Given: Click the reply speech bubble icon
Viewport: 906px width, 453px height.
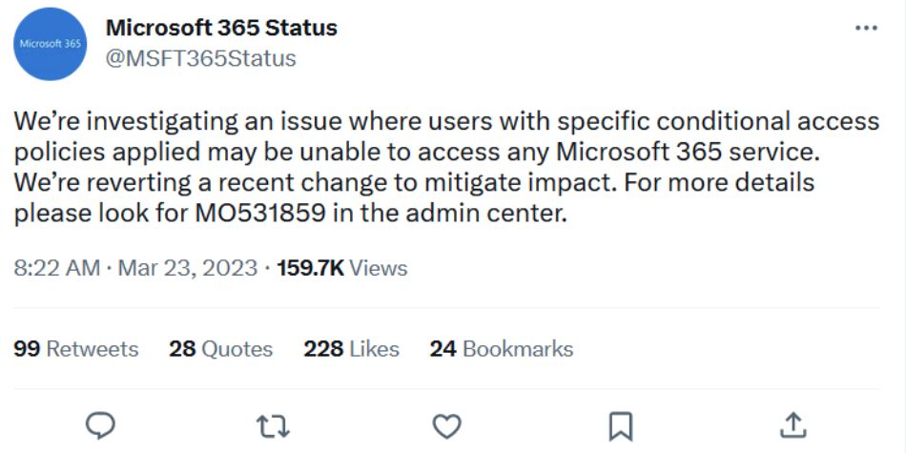Looking at the screenshot, I should 100,426.
